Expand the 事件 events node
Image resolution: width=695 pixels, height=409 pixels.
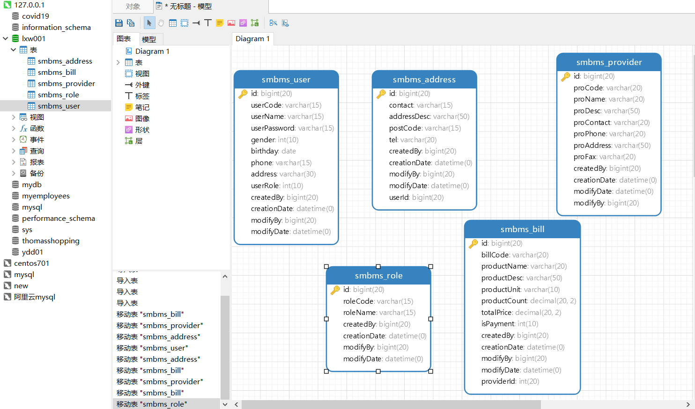14,139
